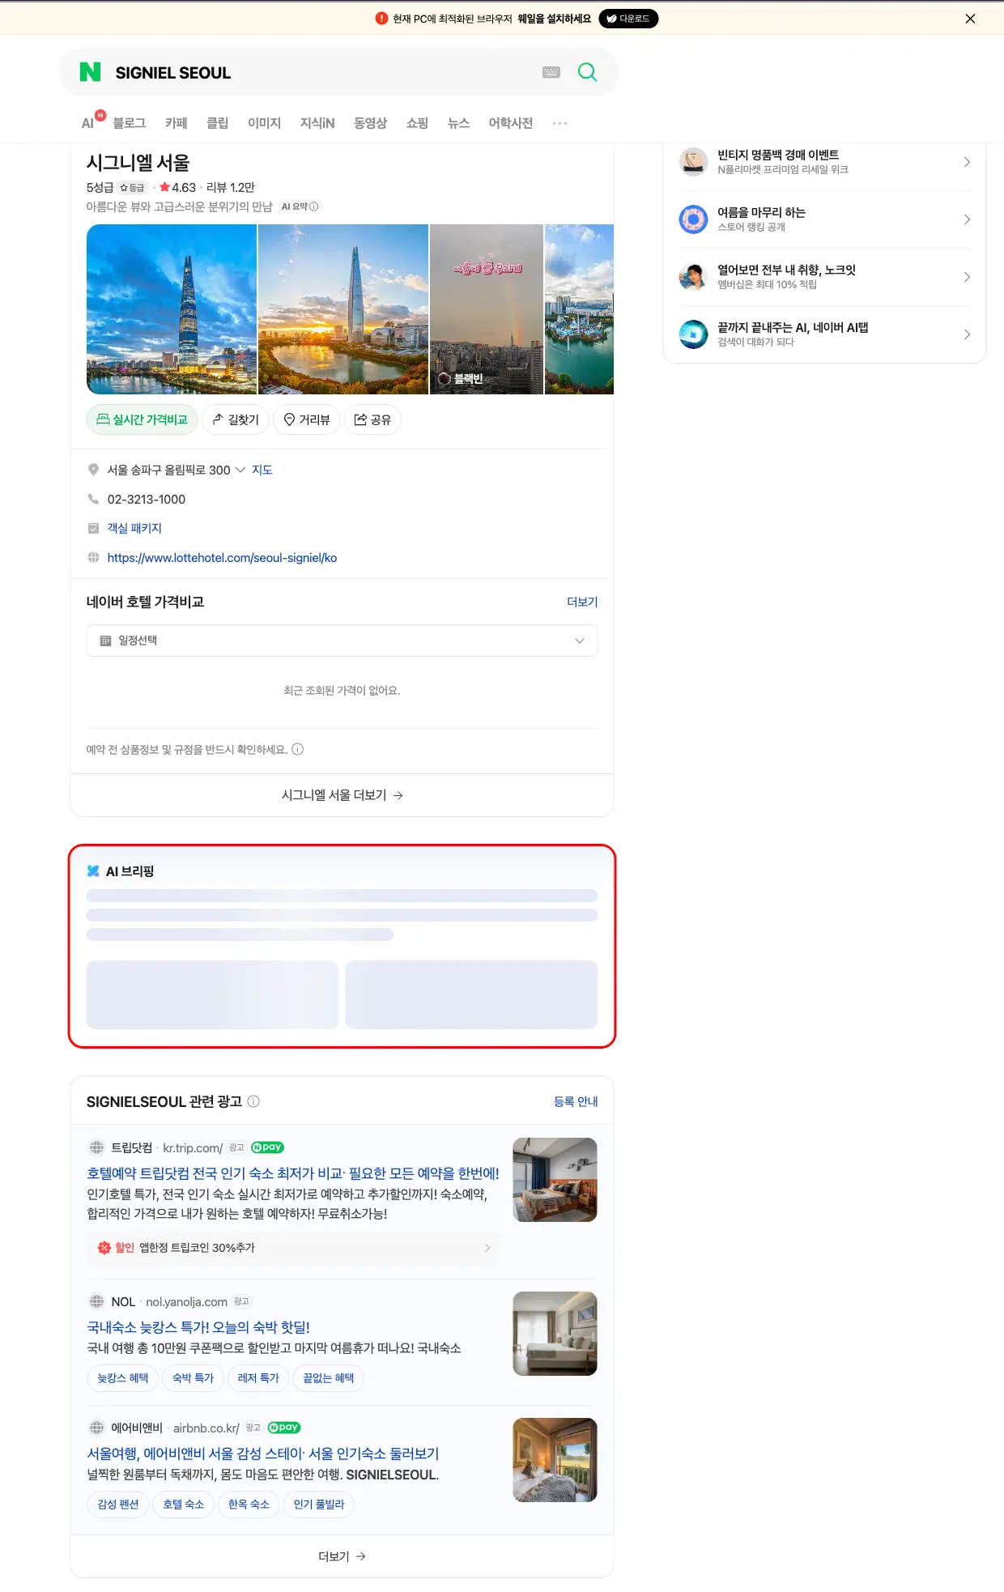Viewport: 1004px width, 1592px height.
Task: Click the 노크잇 profile picture icon
Action: tap(693, 277)
